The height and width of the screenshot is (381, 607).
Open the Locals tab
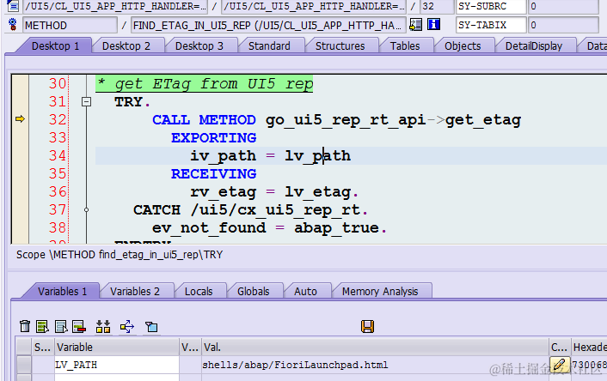click(x=199, y=291)
